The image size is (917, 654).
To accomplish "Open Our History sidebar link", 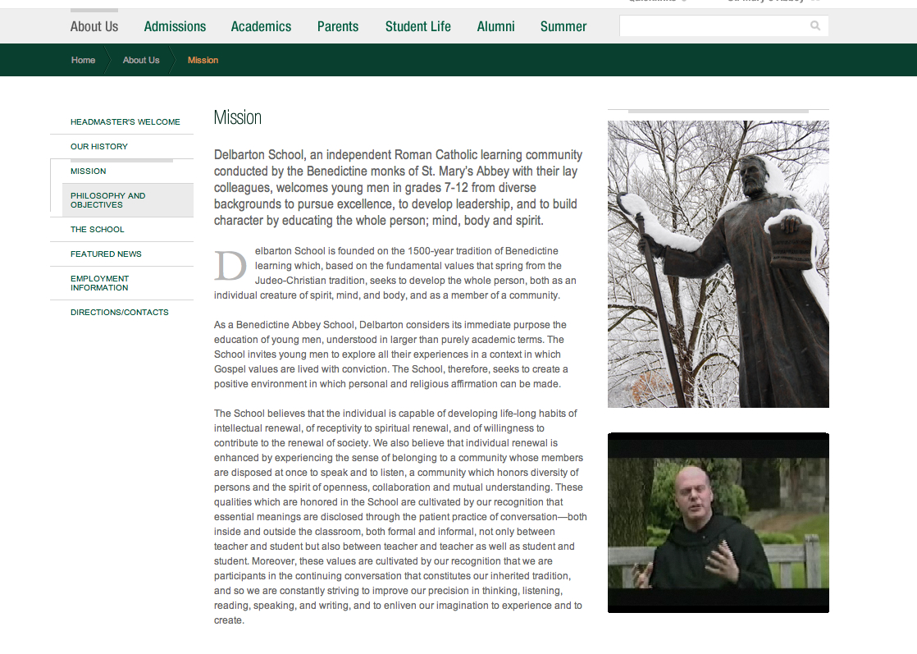I will click(x=98, y=146).
